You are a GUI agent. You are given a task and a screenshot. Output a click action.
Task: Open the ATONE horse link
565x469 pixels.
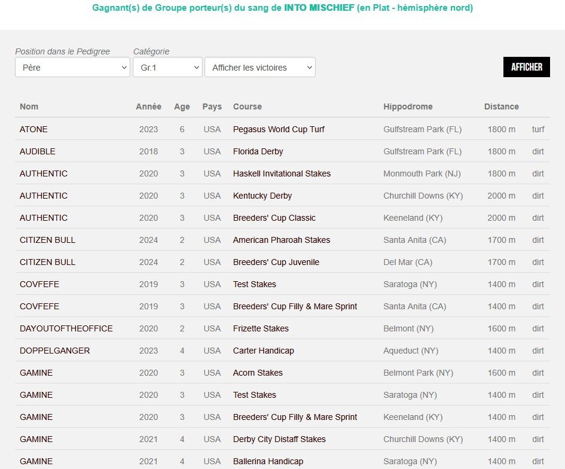click(x=33, y=129)
